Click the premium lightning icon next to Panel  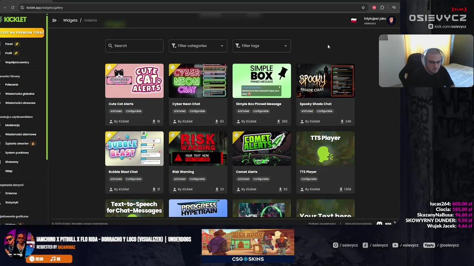(x=17, y=44)
